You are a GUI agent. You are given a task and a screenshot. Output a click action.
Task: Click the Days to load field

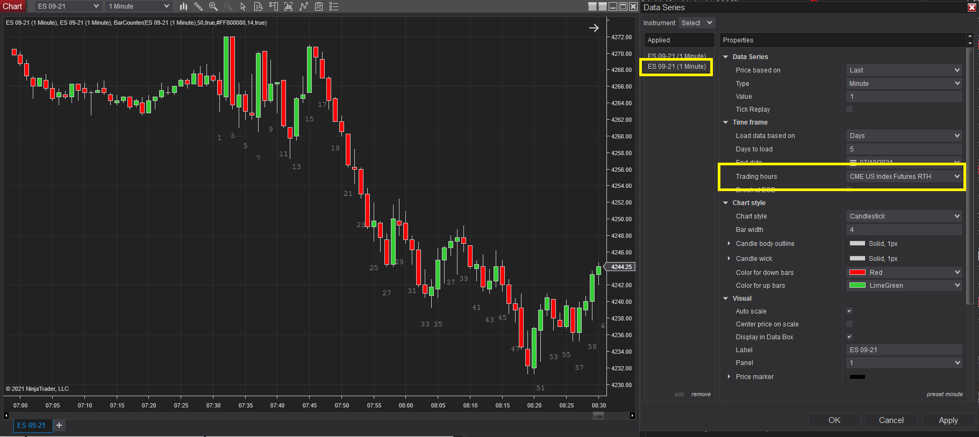coord(904,149)
